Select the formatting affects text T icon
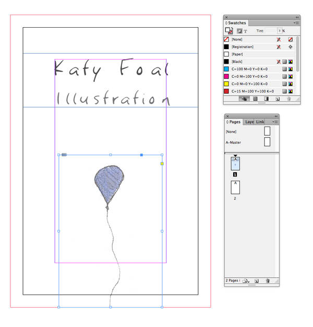The image size is (313, 327). tap(245, 31)
